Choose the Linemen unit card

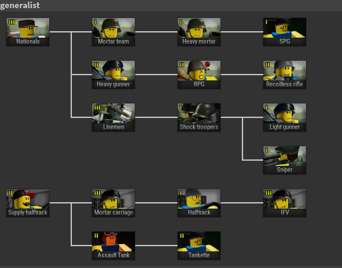coord(113,118)
